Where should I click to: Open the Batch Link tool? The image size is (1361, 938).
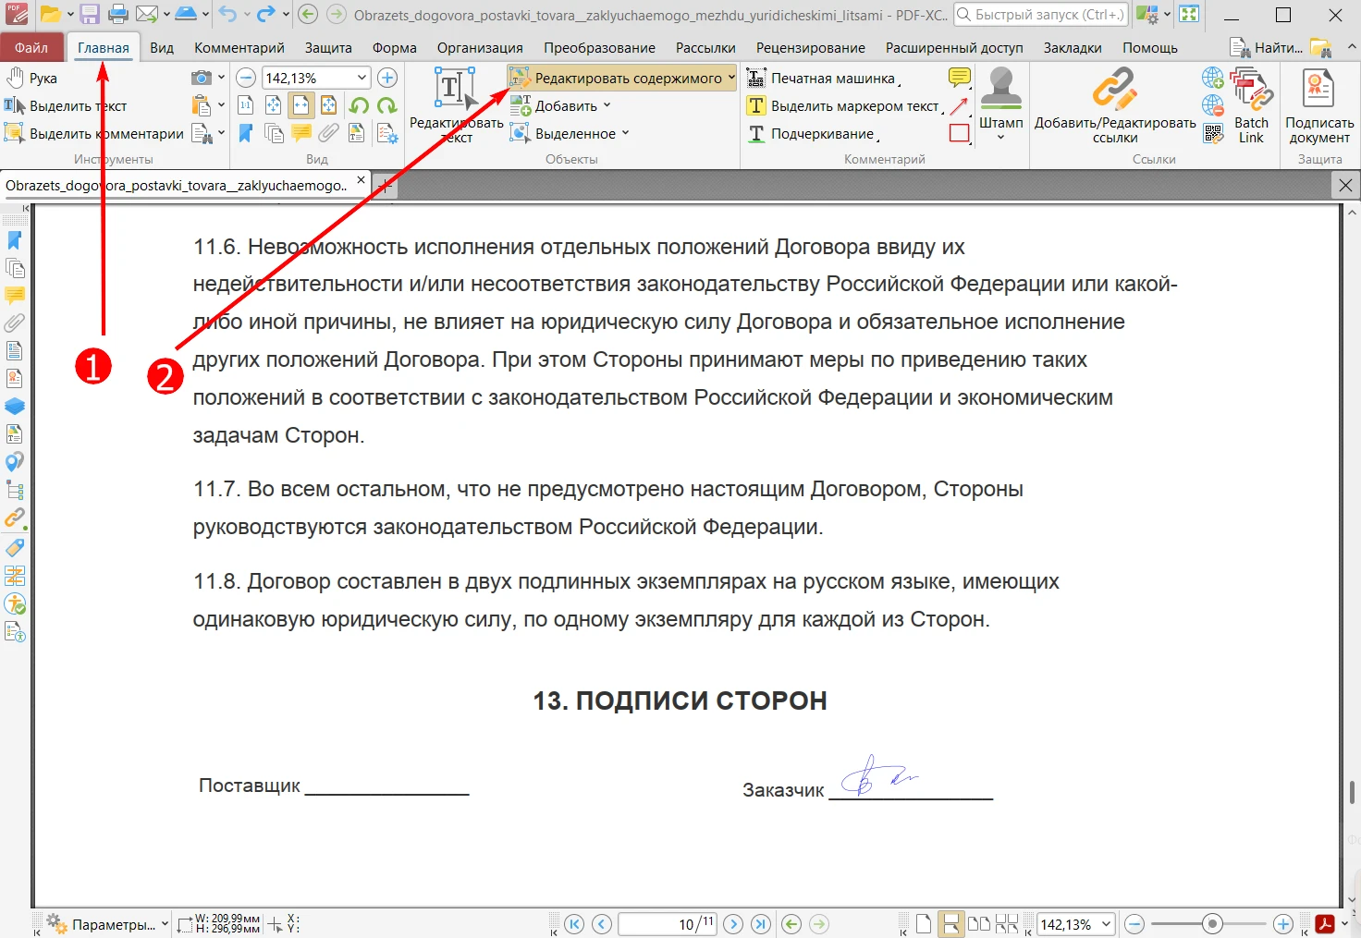click(1251, 102)
